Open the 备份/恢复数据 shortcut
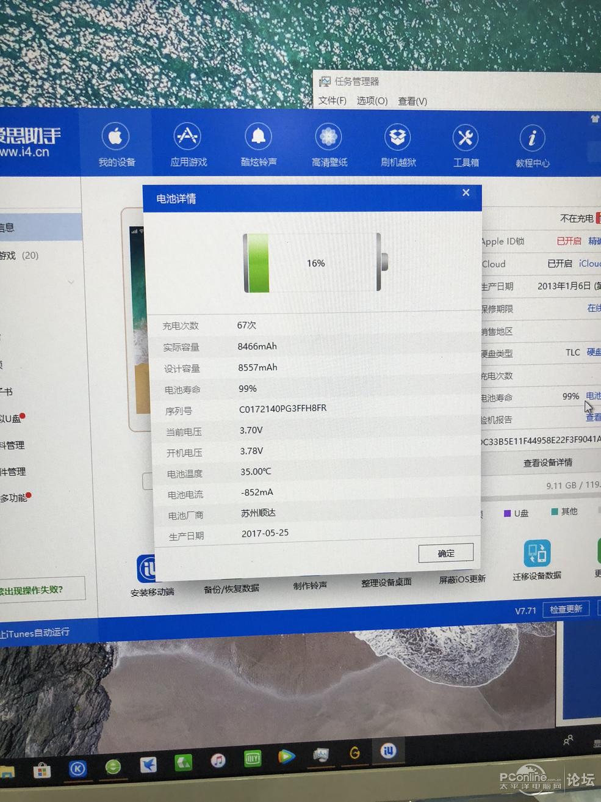Screen dimensions: 601x802 (231, 588)
